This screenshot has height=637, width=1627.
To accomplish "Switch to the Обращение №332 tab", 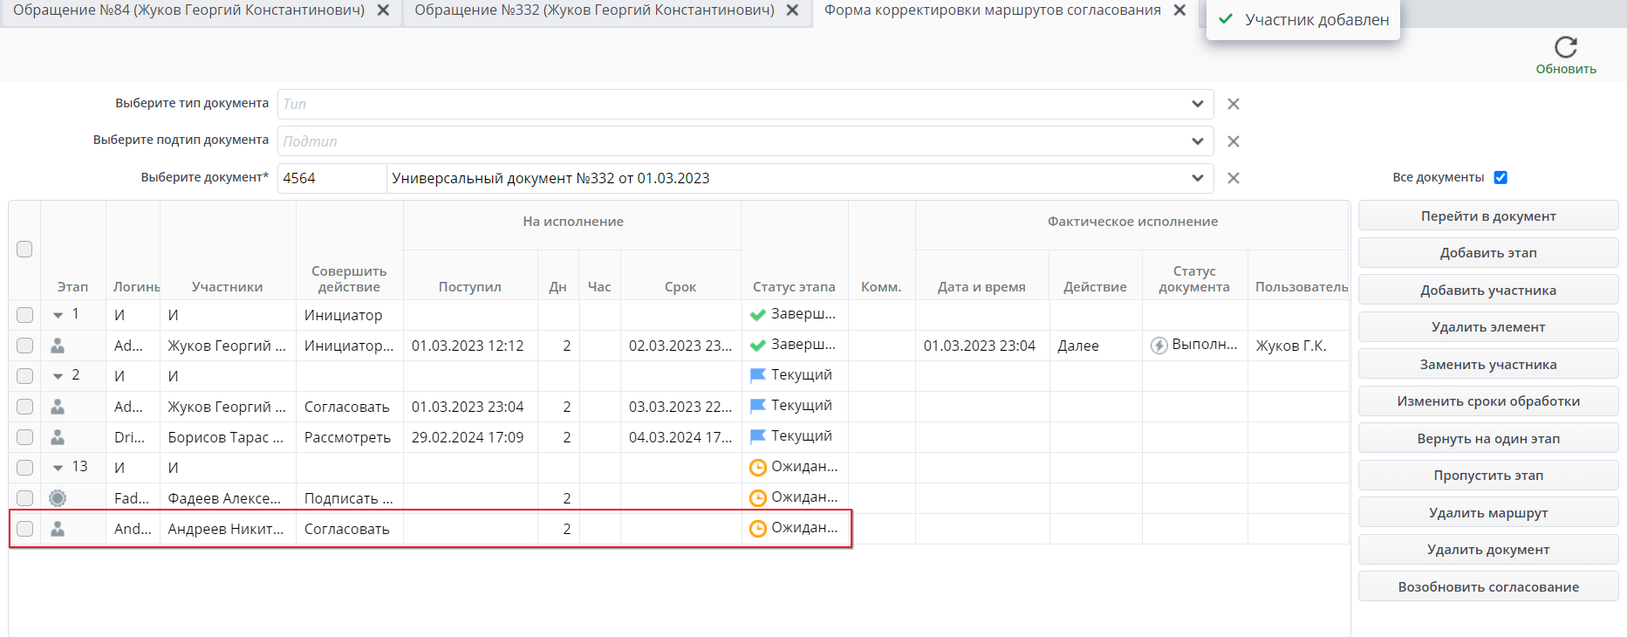I will click(594, 10).
